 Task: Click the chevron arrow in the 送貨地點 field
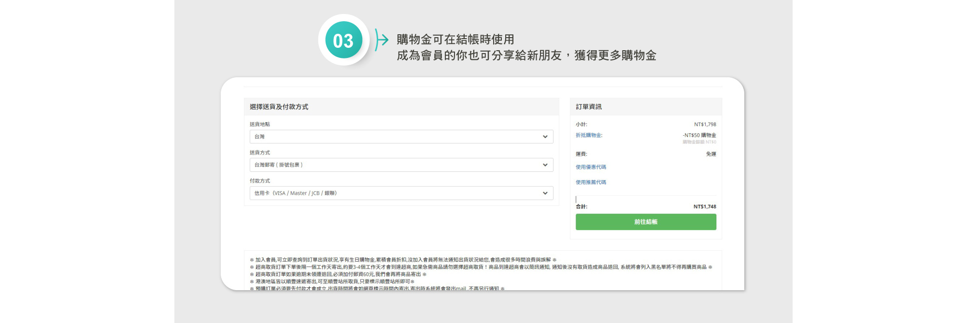[x=545, y=137]
